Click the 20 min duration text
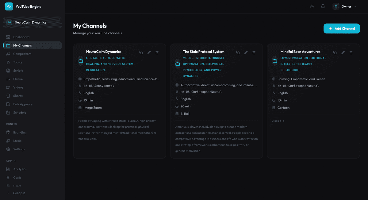 click(186, 106)
